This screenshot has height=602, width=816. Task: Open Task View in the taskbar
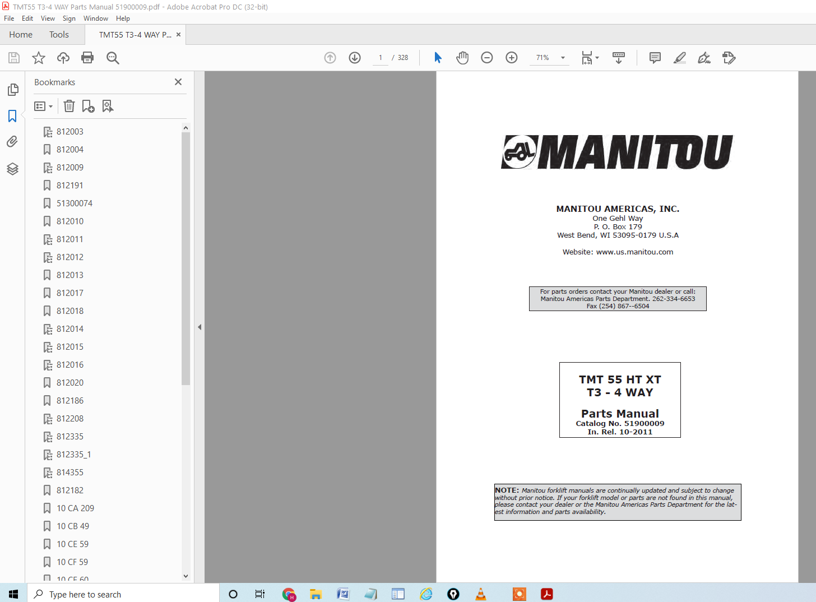pos(260,594)
